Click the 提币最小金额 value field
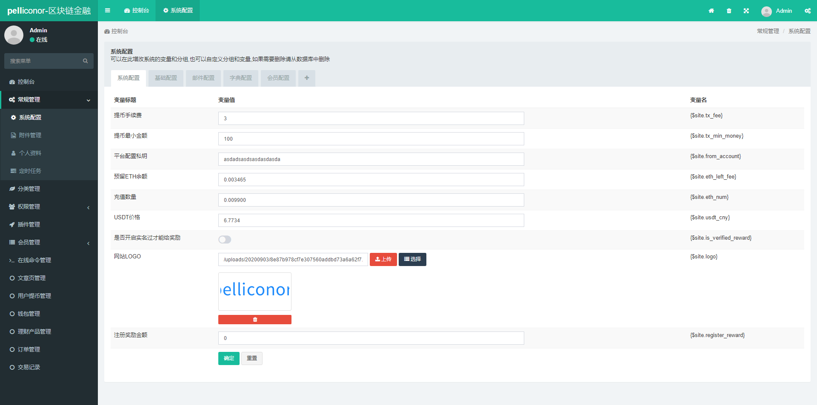Screen dimensions: 817x405 tap(371, 139)
